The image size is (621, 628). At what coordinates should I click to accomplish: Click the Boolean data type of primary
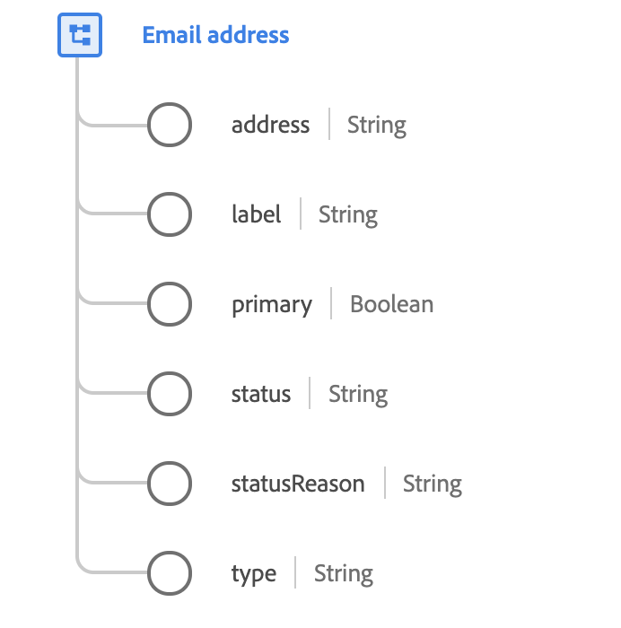tap(391, 304)
